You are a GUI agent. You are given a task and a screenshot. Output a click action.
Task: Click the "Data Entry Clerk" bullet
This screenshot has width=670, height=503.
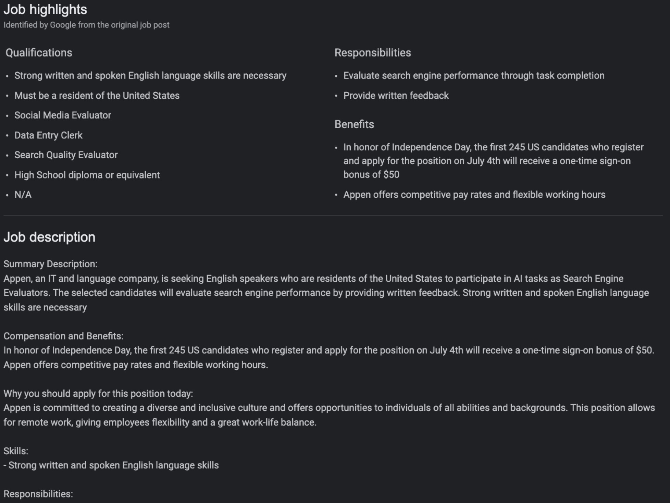point(48,135)
